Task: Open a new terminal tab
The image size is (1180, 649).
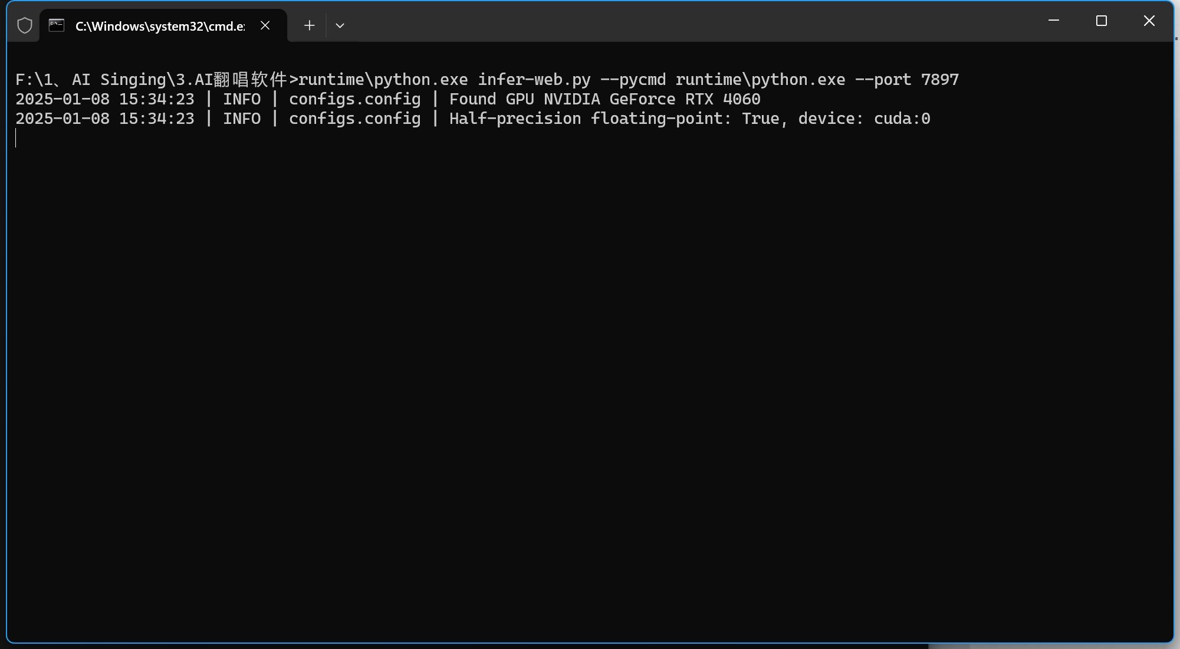Action: point(309,25)
